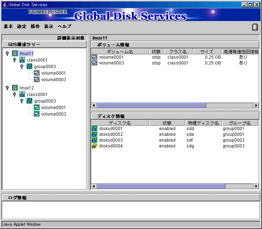Click volume table scrollbar left arrow
Viewport: 262px width, 229px height.
94,105
